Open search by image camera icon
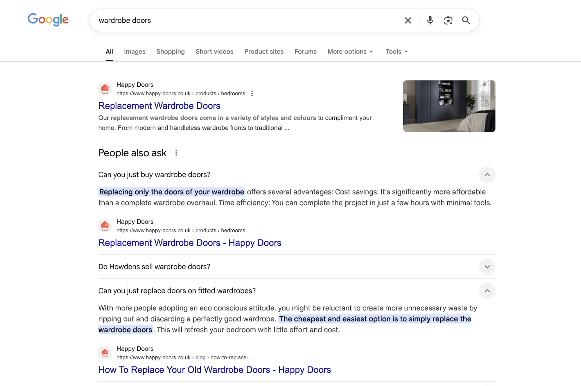The width and height of the screenshot is (581, 386). pos(448,20)
